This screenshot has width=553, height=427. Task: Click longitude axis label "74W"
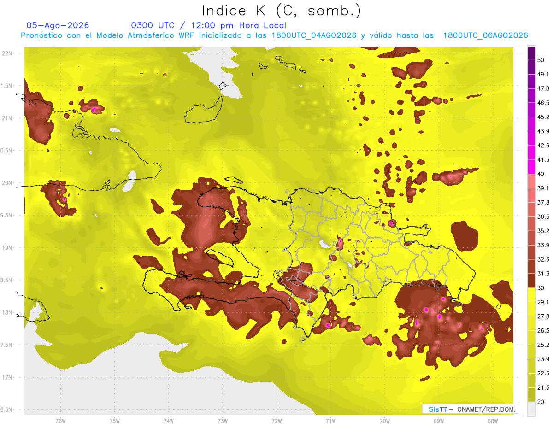[x=168, y=421]
